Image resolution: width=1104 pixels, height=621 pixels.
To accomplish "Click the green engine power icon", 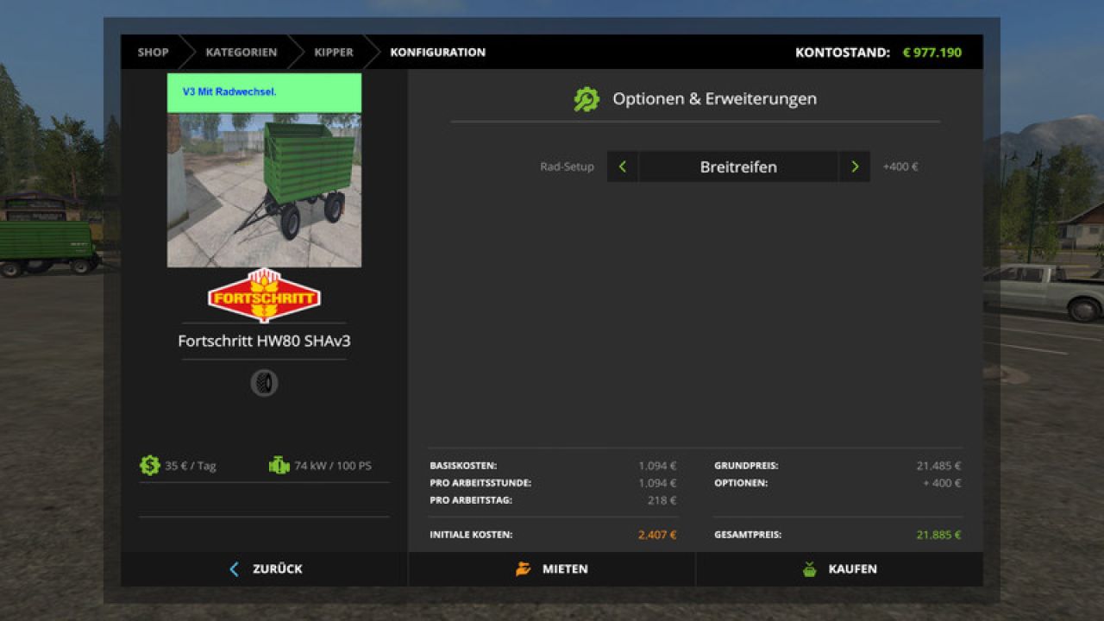I will click(x=279, y=466).
